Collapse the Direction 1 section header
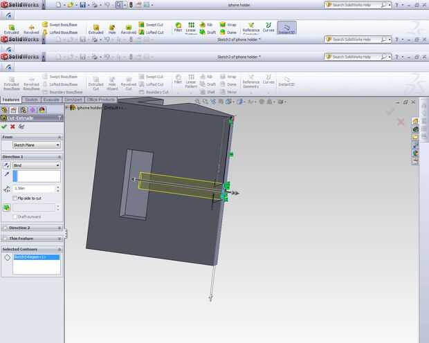Screen dimensions: 429x343 point(59,157)
